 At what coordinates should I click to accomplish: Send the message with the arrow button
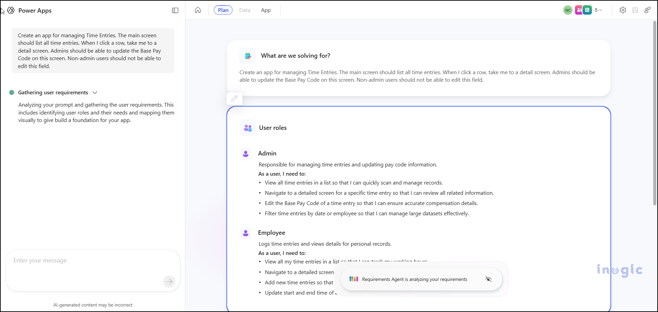click(169, 281)
